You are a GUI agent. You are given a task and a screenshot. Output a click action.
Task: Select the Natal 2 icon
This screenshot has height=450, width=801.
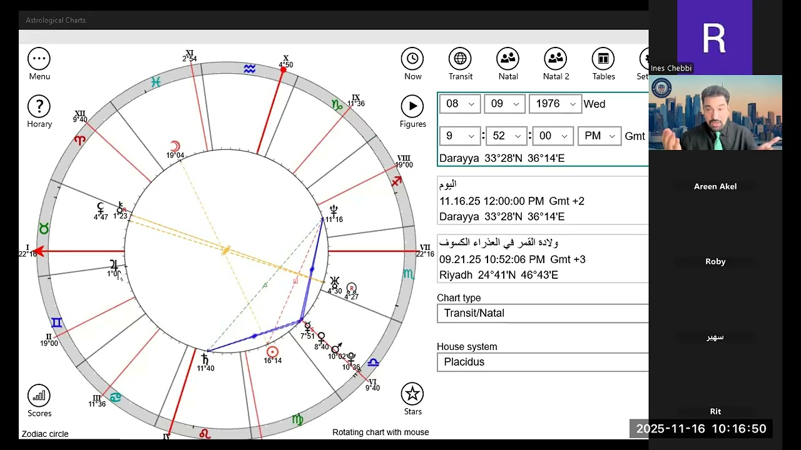(x=556, y=59)
